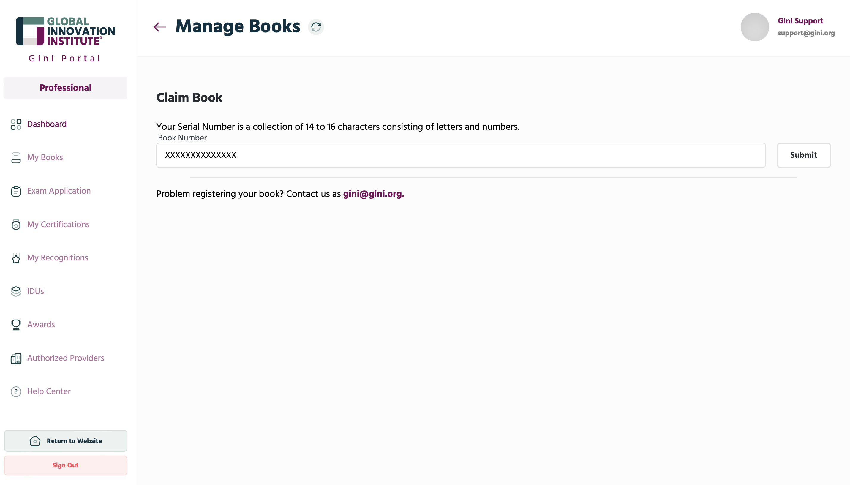Click the 'Your Serial Number is a collection' sentence
The image size is (850, 485).
tap(338, 127)
